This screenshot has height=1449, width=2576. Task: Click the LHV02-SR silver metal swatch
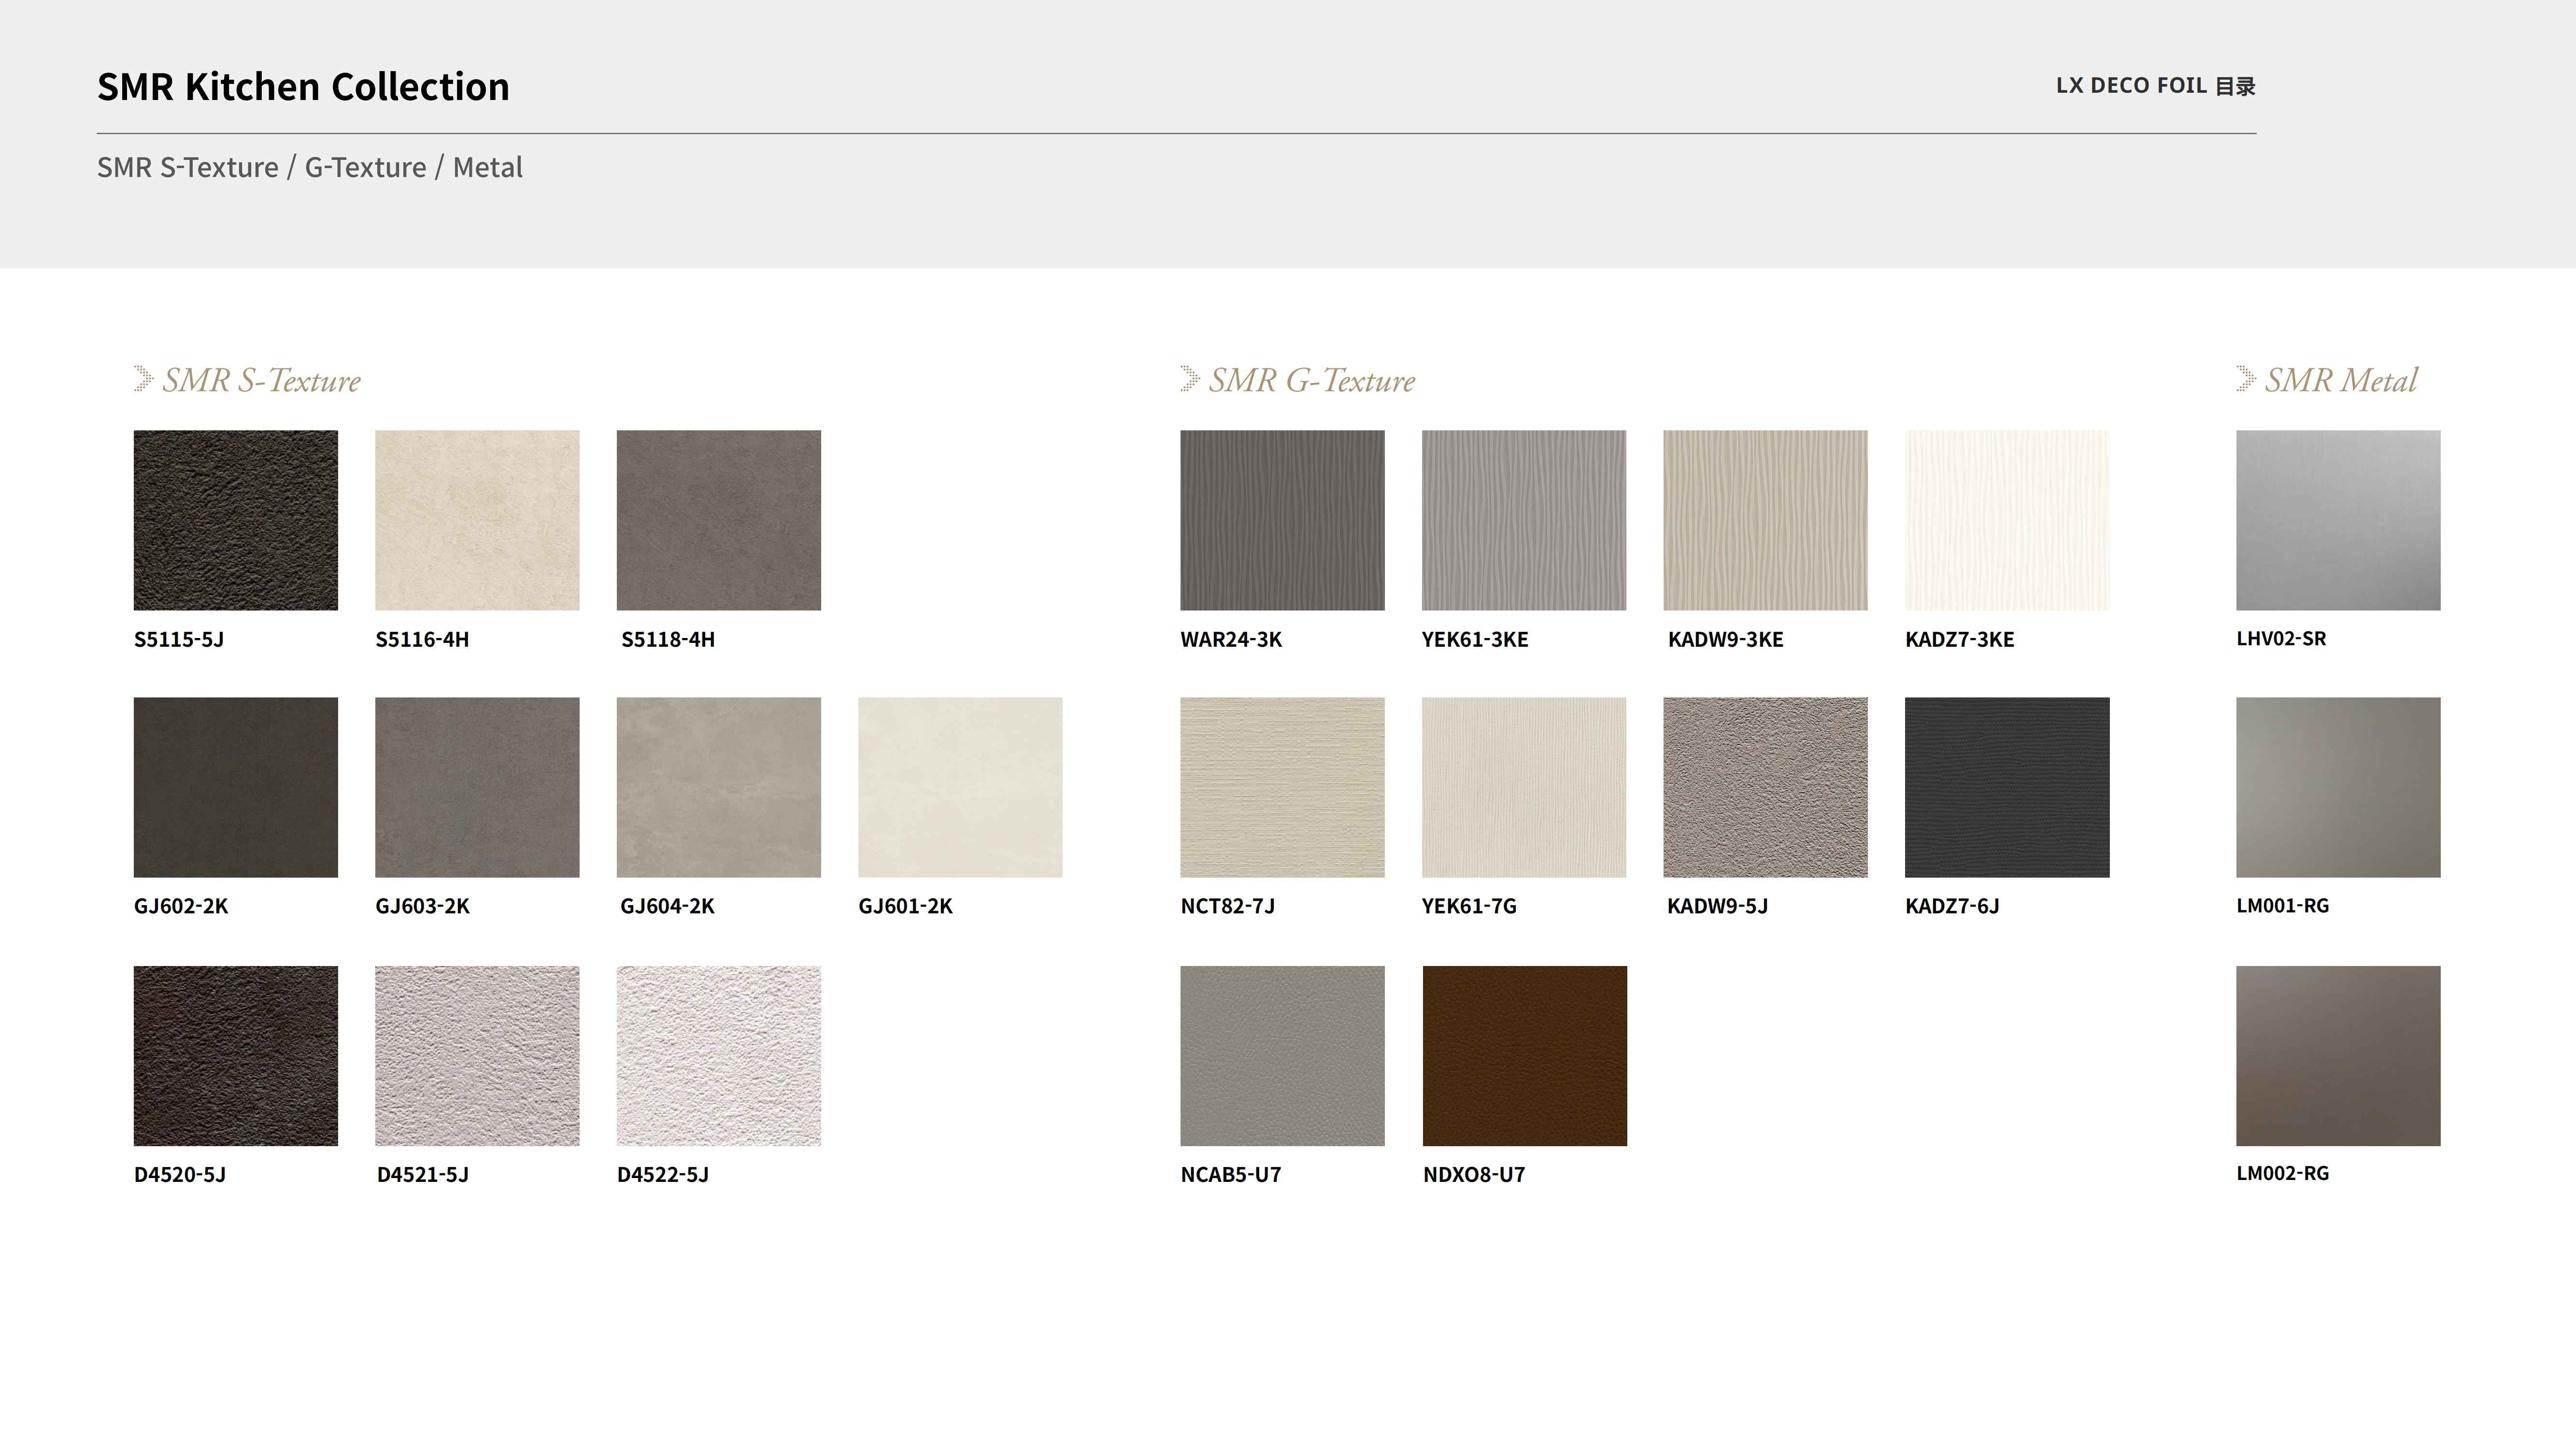tap(2338, 520)
